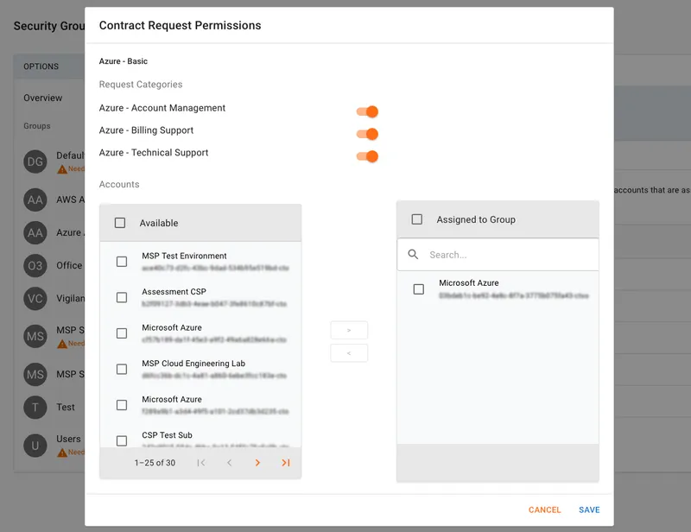Disable Azure - Account Management toggle
The image size is (691, 532).
tap(368, 111)
